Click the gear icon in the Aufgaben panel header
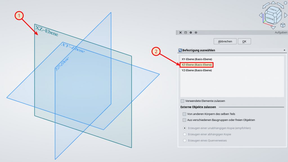Screen dimensions: 288x162 coord(191,33)
